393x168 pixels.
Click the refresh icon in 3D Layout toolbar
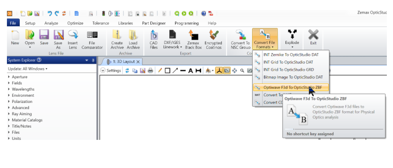[127, 71]
